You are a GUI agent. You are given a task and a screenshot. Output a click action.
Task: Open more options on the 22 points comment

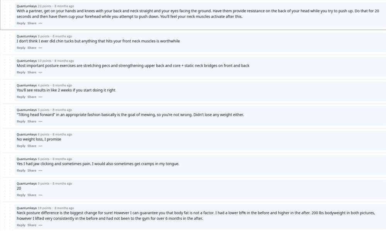click(41, 24)
